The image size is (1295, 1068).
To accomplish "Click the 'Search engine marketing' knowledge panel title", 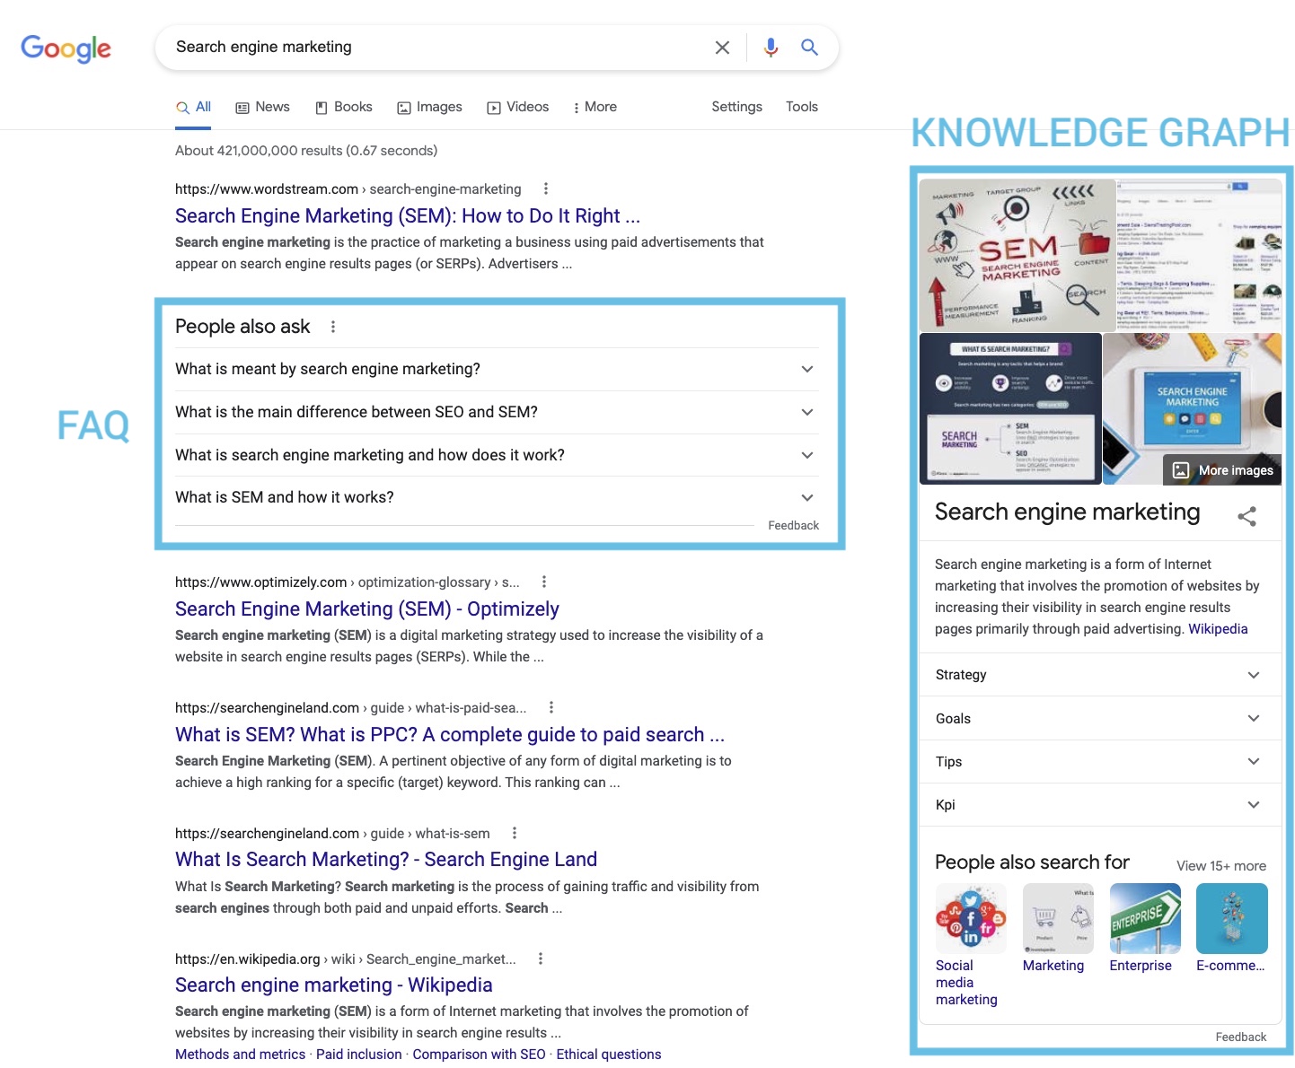I will 1067,512.
